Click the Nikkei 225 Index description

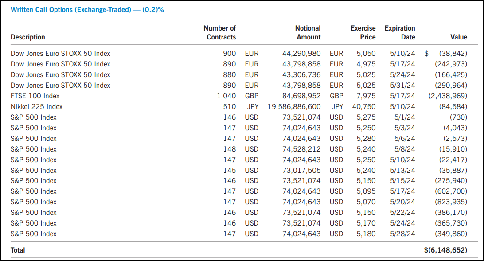pos(37,106)
